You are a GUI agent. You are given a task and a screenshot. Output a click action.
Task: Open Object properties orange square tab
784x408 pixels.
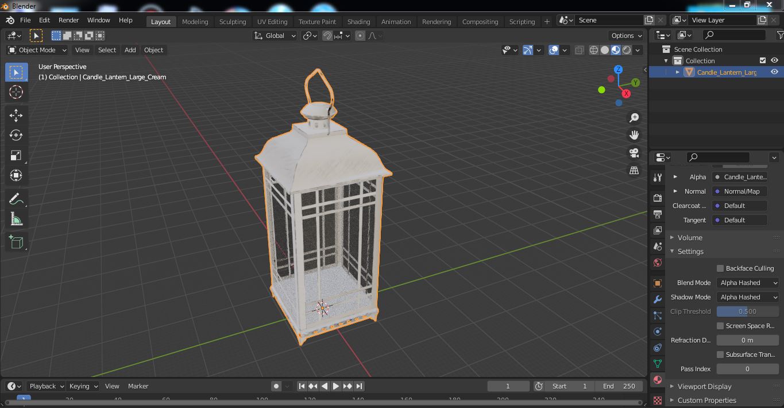[x=658, y=283]
